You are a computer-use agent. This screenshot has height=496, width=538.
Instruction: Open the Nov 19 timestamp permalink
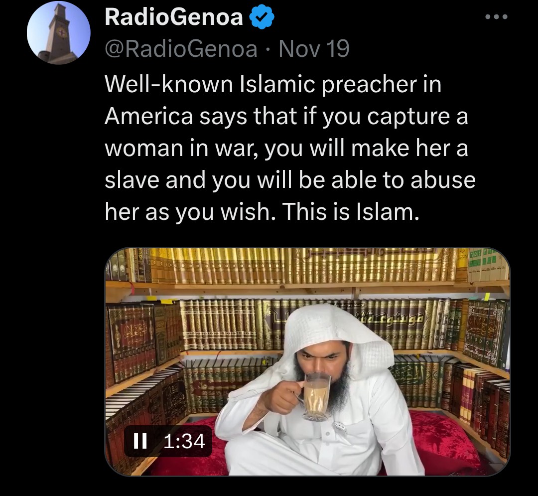point(314,49)
